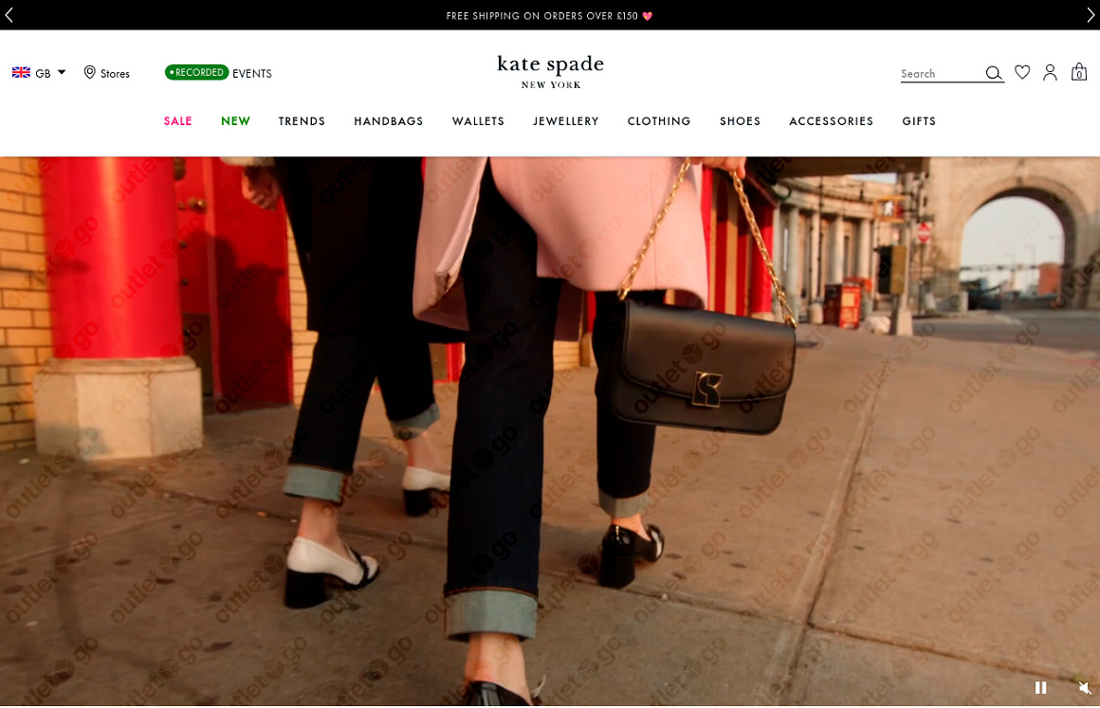Open the Handbags menu

388,121
